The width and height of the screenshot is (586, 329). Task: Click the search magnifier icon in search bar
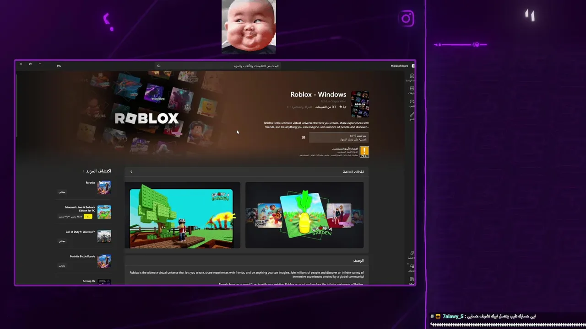coord(158,66)
